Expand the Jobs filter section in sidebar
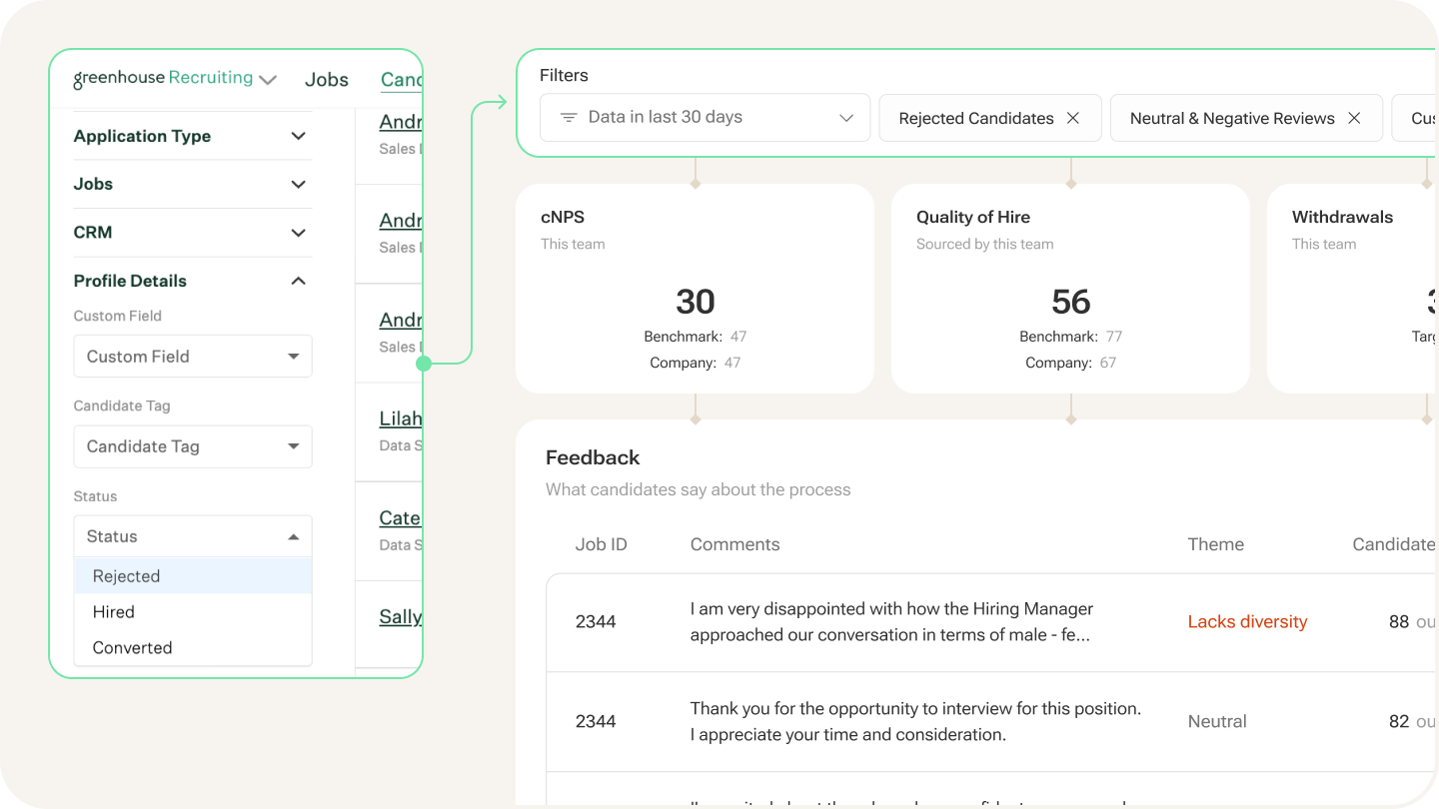This screenshot has width=1439, height=809. 298,184
